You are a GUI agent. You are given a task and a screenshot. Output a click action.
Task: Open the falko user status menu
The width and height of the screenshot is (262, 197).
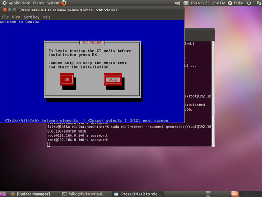[x=236, y=3]
